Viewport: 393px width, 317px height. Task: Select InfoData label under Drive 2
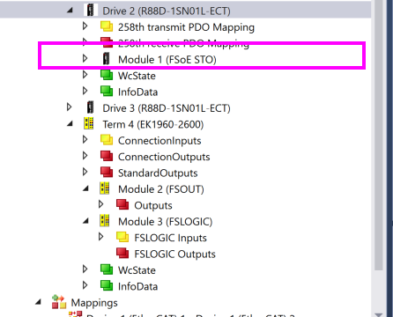[137, 92]
